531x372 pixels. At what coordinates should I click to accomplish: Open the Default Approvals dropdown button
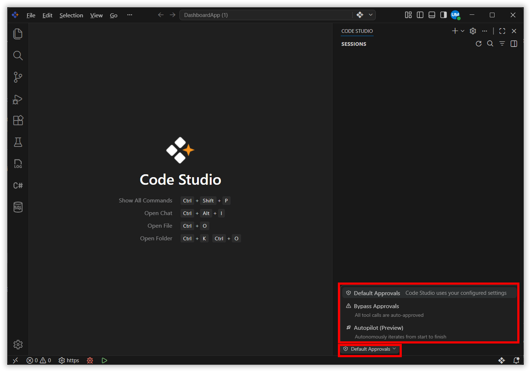tap(370, 349)
